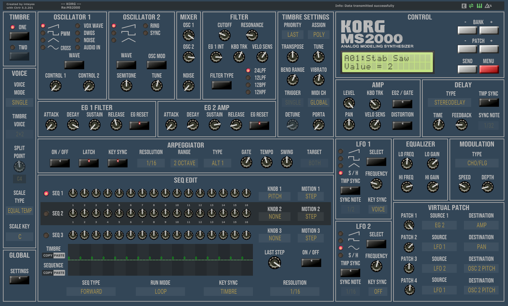The image size is (508, 306).
Task: Click the green data transfer arrows icon
Action: point(471,6)
